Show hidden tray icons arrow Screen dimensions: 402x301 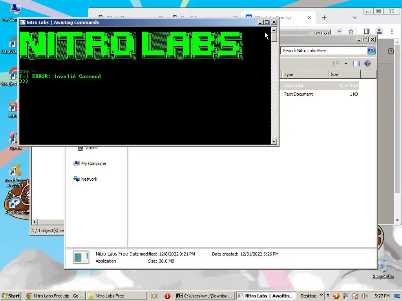click(x=328, y=296)
